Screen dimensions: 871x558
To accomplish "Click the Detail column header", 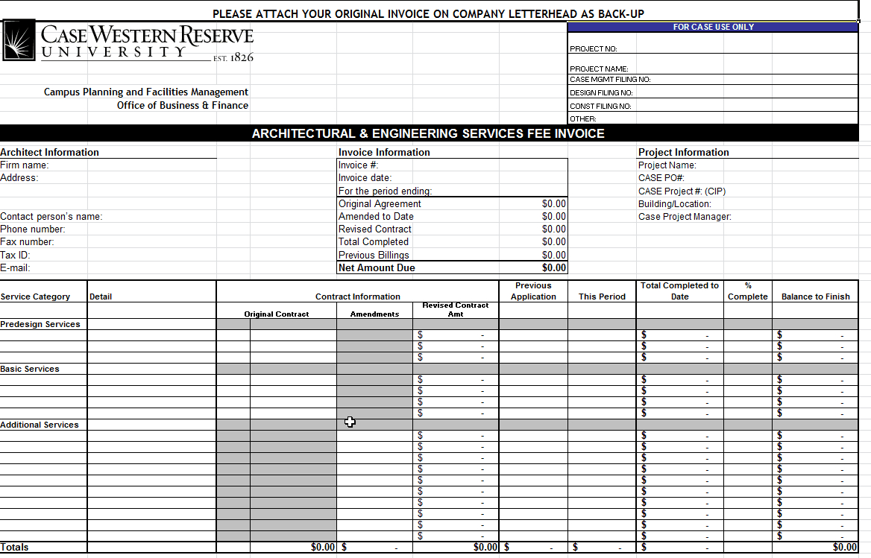I will 101,297.
